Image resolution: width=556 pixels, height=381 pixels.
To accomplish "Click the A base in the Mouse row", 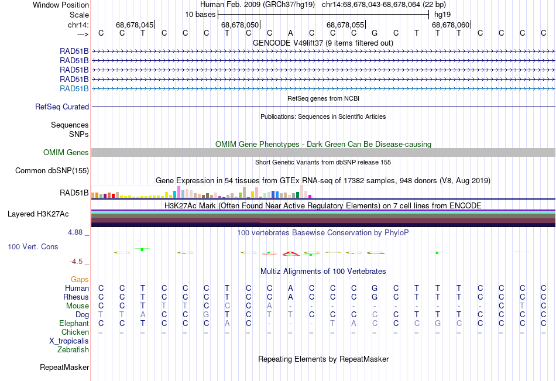I will click(269, 306).
